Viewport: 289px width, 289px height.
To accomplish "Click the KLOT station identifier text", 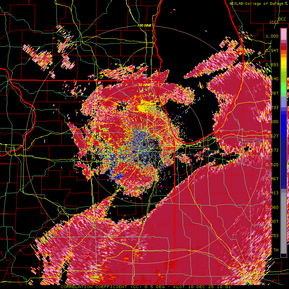I will pos(179,287).
